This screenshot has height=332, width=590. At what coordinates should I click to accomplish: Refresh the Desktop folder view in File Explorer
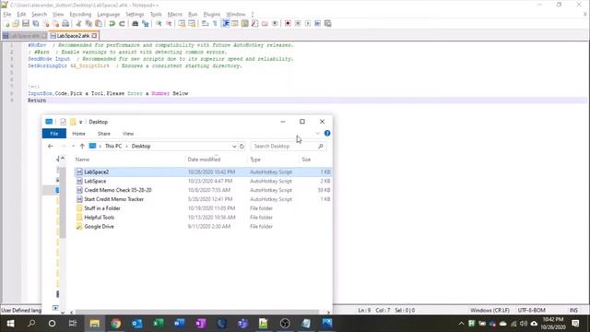242,146
